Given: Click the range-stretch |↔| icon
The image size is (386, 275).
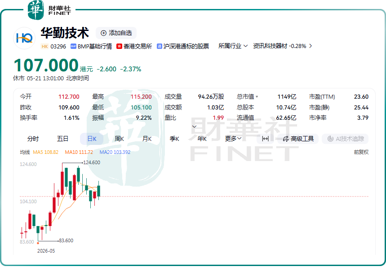Looking at the screenshot, I should click(265, 139).
